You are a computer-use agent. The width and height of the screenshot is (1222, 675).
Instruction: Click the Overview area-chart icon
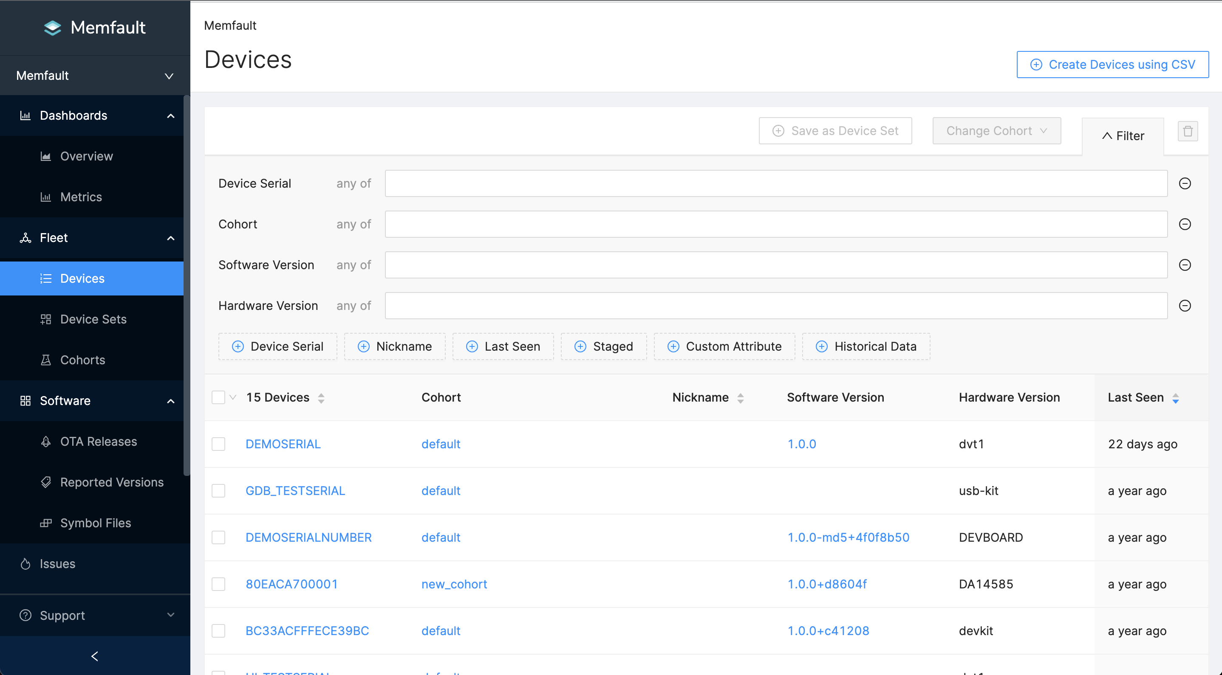(x=45, y=156)
